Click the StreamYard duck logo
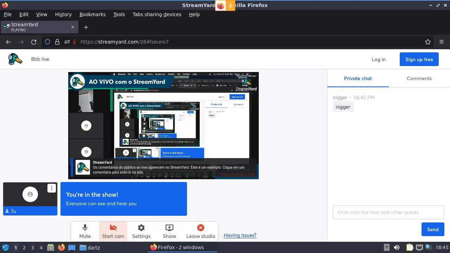 click(x=15, y=59)
